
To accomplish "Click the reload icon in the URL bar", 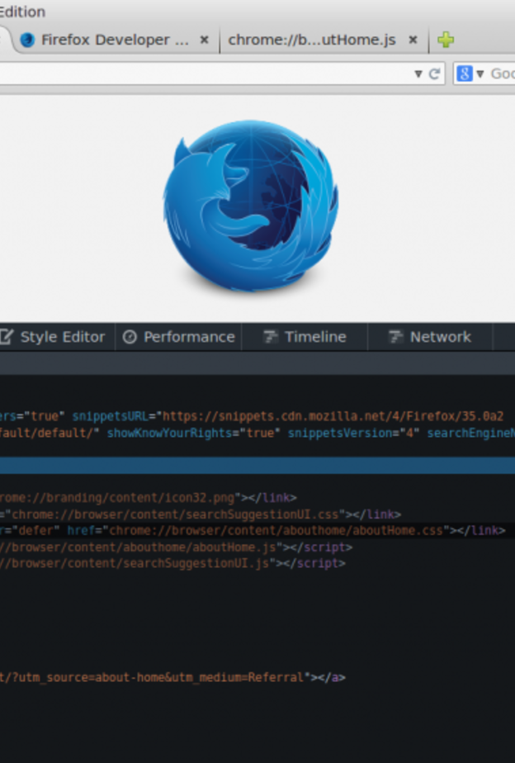I will (434, 73).
